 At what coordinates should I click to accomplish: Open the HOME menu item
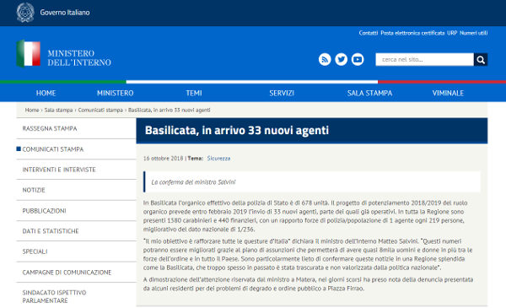pos(46,93)
